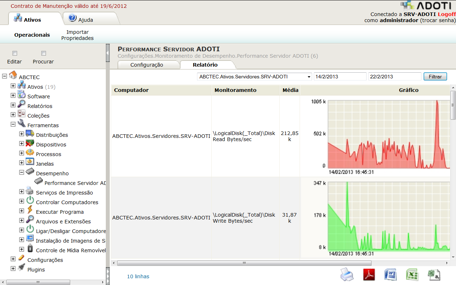This screenshot has width=456, height=285.
Task: Expand the Ativos (19) node
Action: (x=13, y=86)
